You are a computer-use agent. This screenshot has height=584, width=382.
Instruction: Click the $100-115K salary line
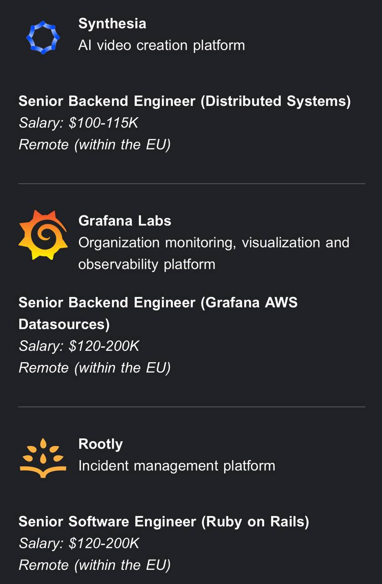(x=78, y=123)
